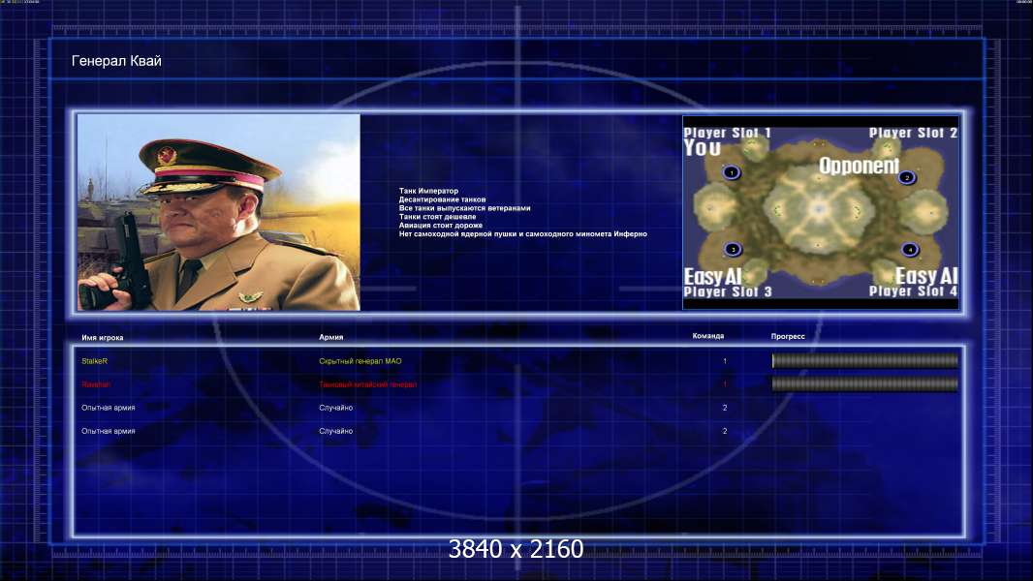
Task: Click 'Easy AI' label above Player Slot 4
Action: (926, 276)
